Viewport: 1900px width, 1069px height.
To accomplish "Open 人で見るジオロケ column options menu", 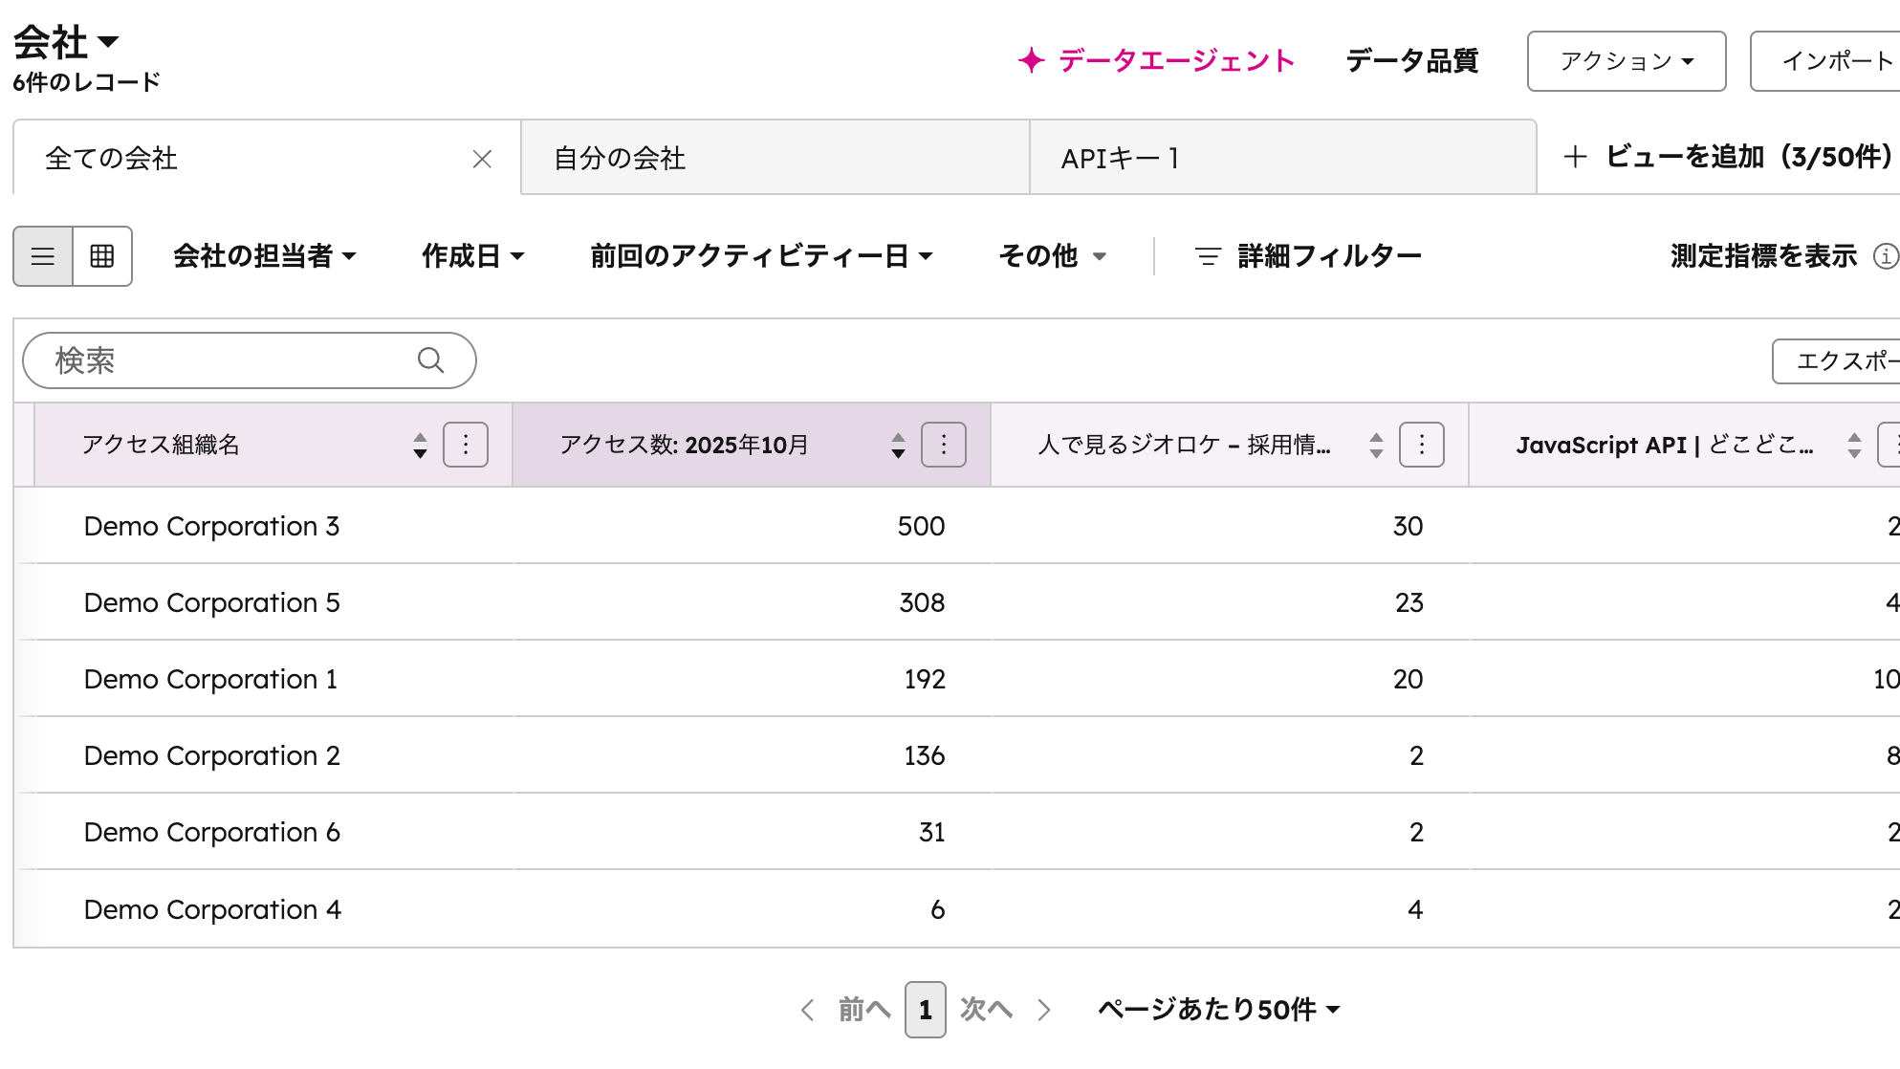I will (x=1422, y=445).
